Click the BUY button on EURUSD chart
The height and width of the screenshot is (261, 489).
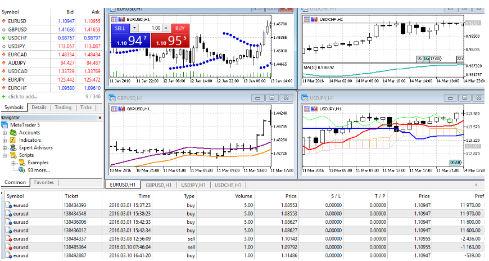pos(180,28)
